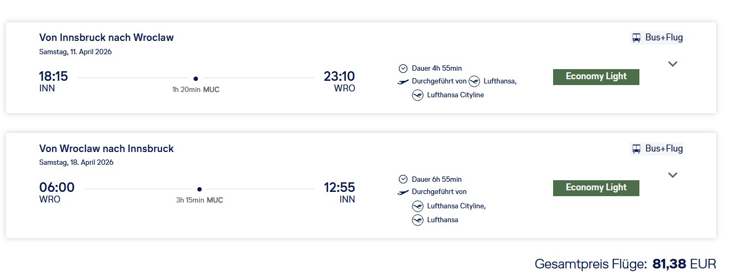Click the airplane icon on the return flight
The width and height of the screenshot is (730, 278).
click(403, 192)
